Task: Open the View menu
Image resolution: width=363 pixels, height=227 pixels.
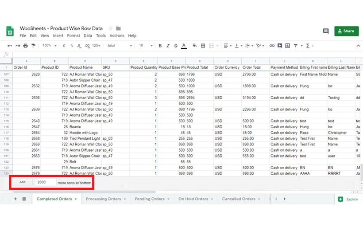Action: point(45,36)
